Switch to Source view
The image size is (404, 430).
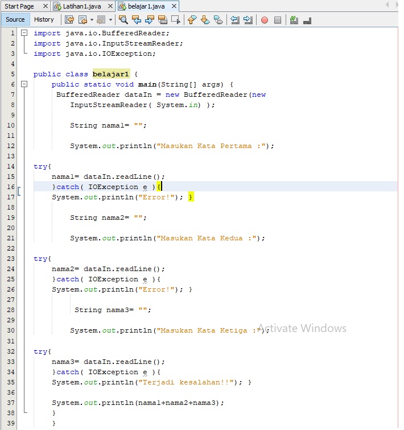tap(15, 19)
